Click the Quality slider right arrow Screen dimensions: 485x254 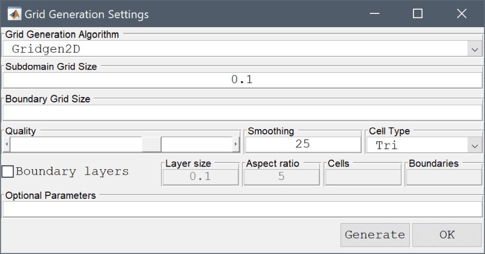[x=236, y=144]
